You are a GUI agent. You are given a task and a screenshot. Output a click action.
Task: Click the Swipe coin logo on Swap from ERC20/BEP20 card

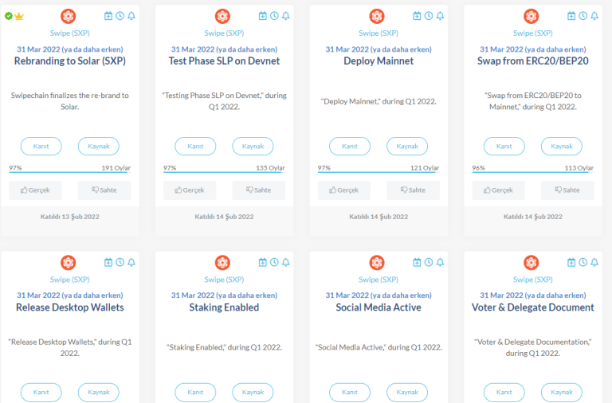click(532, 16)
